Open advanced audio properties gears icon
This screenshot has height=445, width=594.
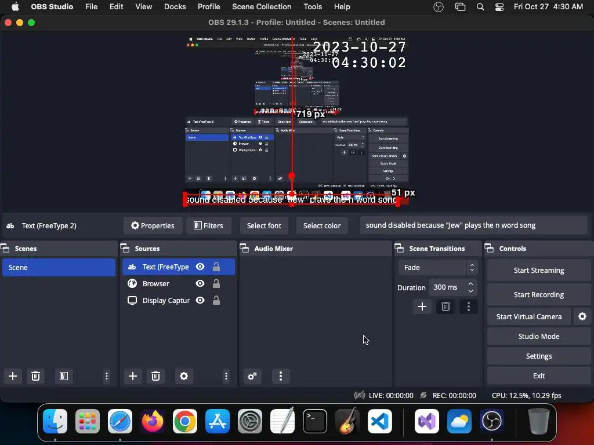(252, 376)
